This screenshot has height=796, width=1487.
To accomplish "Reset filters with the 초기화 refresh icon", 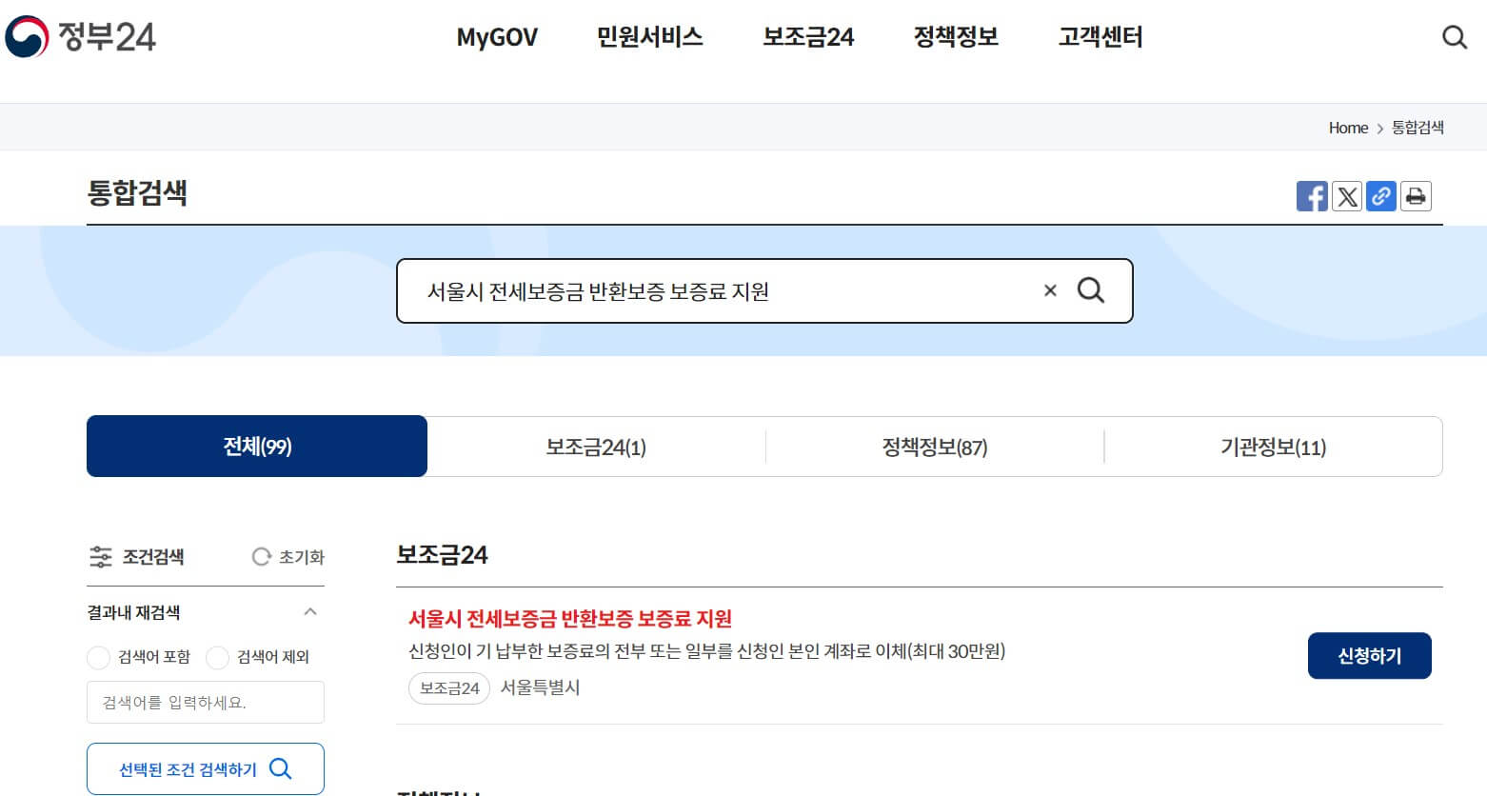I will click(261, 557).
